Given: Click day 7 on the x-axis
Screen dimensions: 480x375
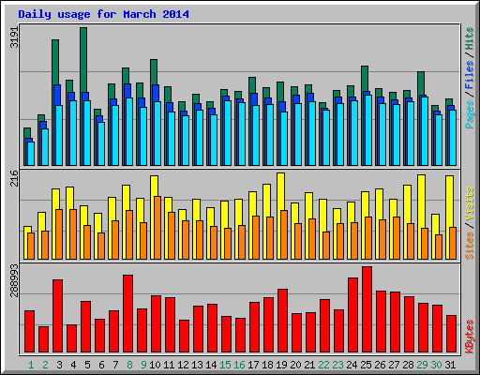Looking at the screenshot, I should point(115,365).
